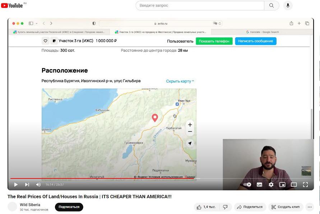This screenshot has width=320, height=214.
Task: Click Safari share icon
Action: 291,23
